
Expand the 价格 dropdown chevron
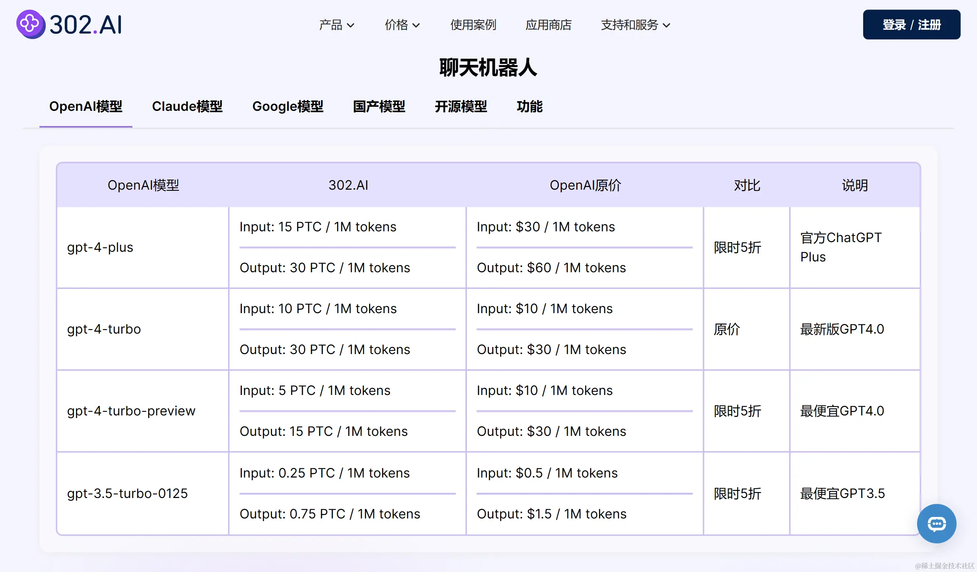[x=416, y=26]
